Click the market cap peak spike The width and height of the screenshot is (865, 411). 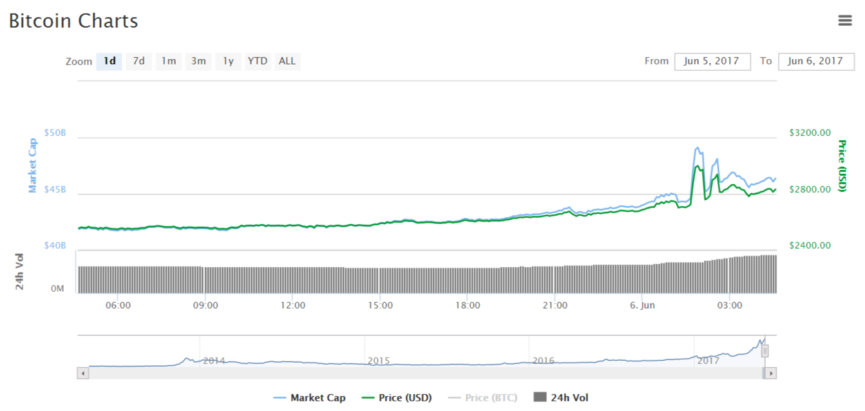coord(698,149)
